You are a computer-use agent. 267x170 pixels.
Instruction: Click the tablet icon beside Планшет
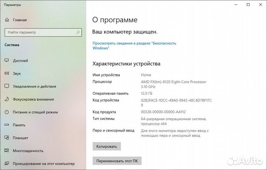point(7,137)
